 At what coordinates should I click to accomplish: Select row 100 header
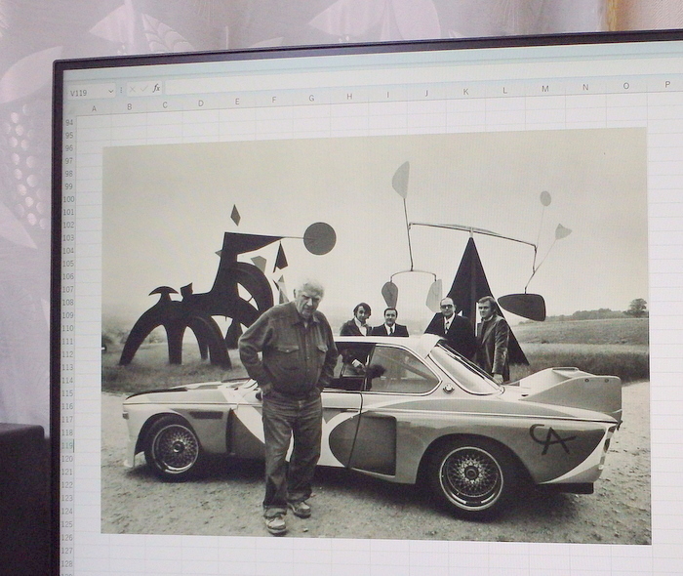coord(69,199)
